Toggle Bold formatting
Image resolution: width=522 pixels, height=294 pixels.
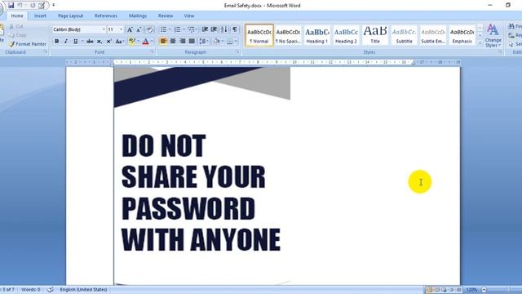coord(56,42)
